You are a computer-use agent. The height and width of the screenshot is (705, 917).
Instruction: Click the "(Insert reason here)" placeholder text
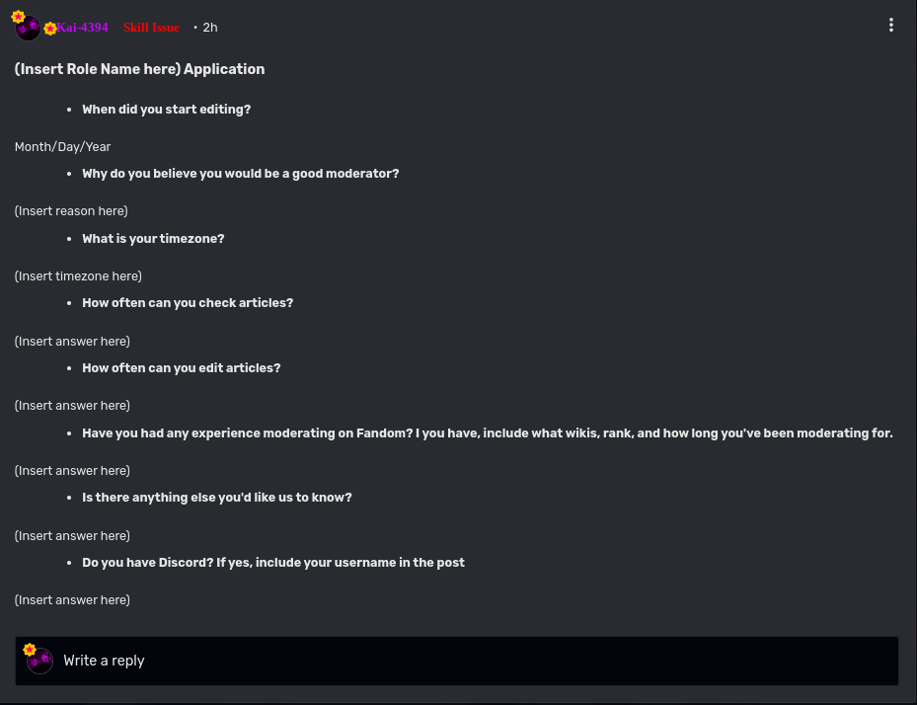click(x=71, y=211)
